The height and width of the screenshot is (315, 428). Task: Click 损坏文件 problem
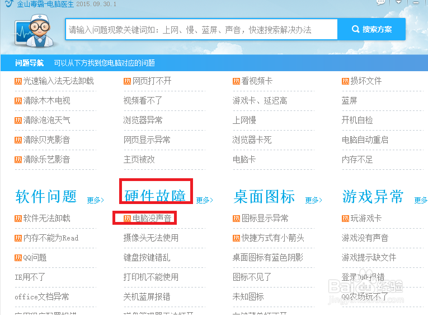tap(366, 81)
